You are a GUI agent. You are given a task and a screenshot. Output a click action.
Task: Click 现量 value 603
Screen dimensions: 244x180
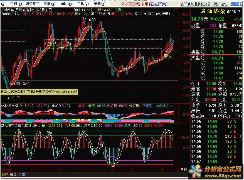coord(213,26)
